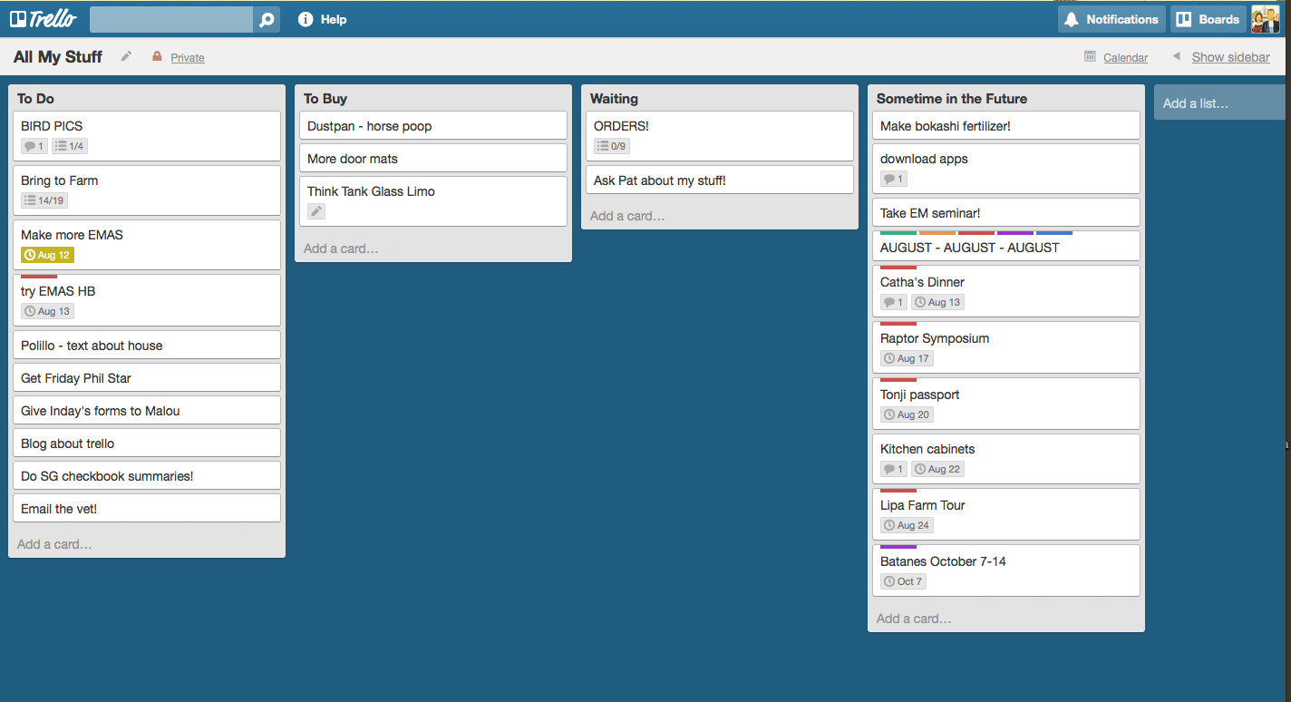Click the purple label on Batanes October card
Image resolution: width=1291 pixels, height=702 pixels.
click(x=898, y=547)
